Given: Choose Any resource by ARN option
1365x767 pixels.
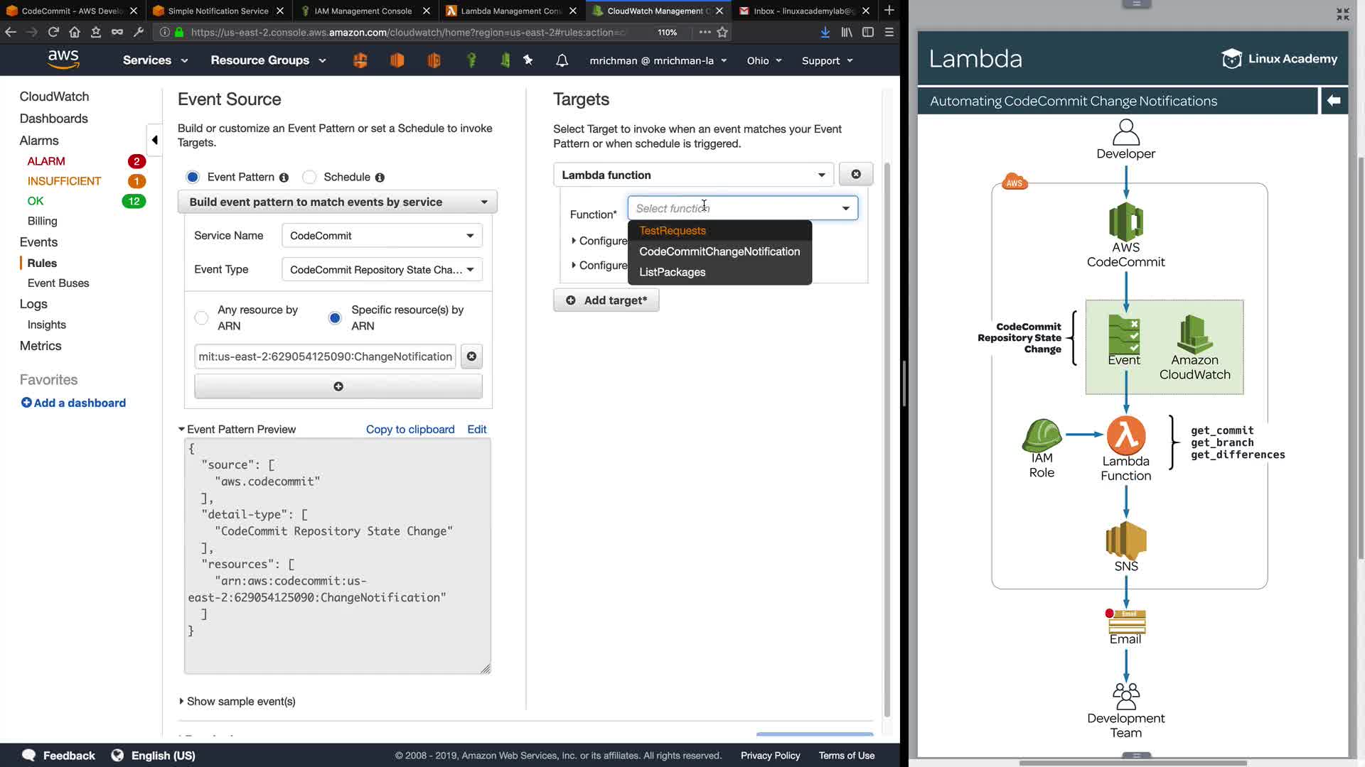Looking at the screenshot, I should 202,317.
